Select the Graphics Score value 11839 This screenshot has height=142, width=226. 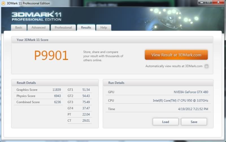click(57, 90)
